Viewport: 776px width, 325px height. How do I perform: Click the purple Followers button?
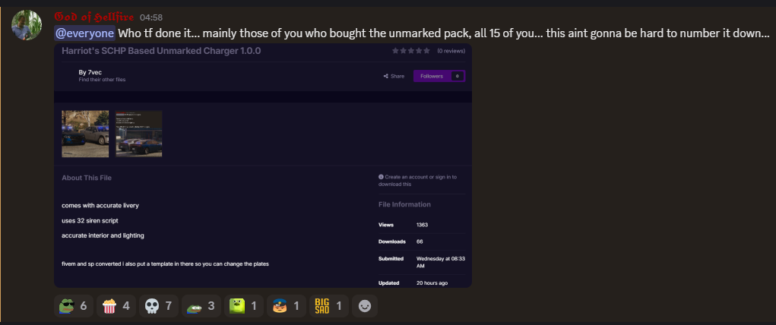point(439,76)
